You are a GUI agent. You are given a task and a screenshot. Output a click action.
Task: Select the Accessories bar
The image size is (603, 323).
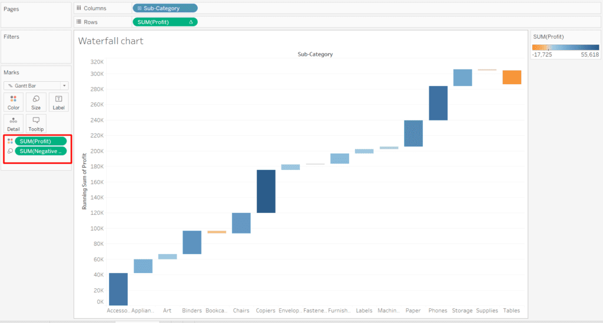pos(118,289)
